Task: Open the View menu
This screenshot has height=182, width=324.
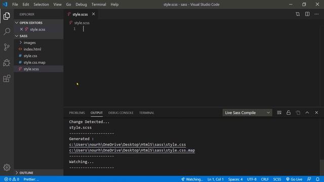Action: [57, 5]
